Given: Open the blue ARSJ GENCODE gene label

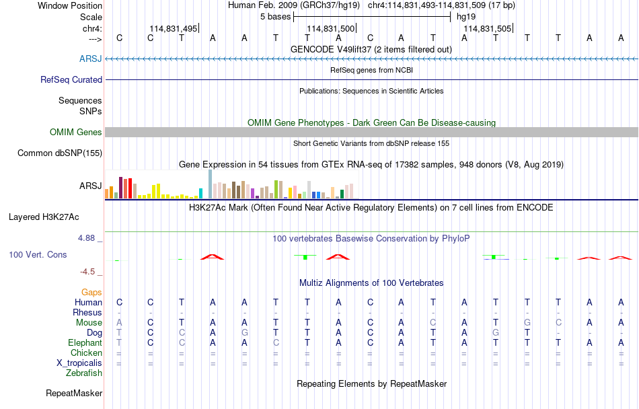Looking at the screenshot, I should point(91,59).
